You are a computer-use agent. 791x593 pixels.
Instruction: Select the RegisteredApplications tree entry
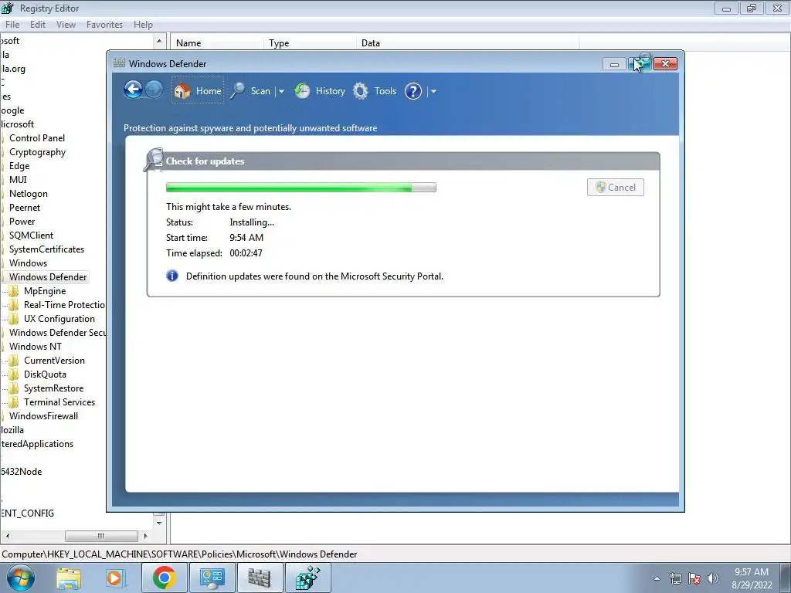click(37, 444)
